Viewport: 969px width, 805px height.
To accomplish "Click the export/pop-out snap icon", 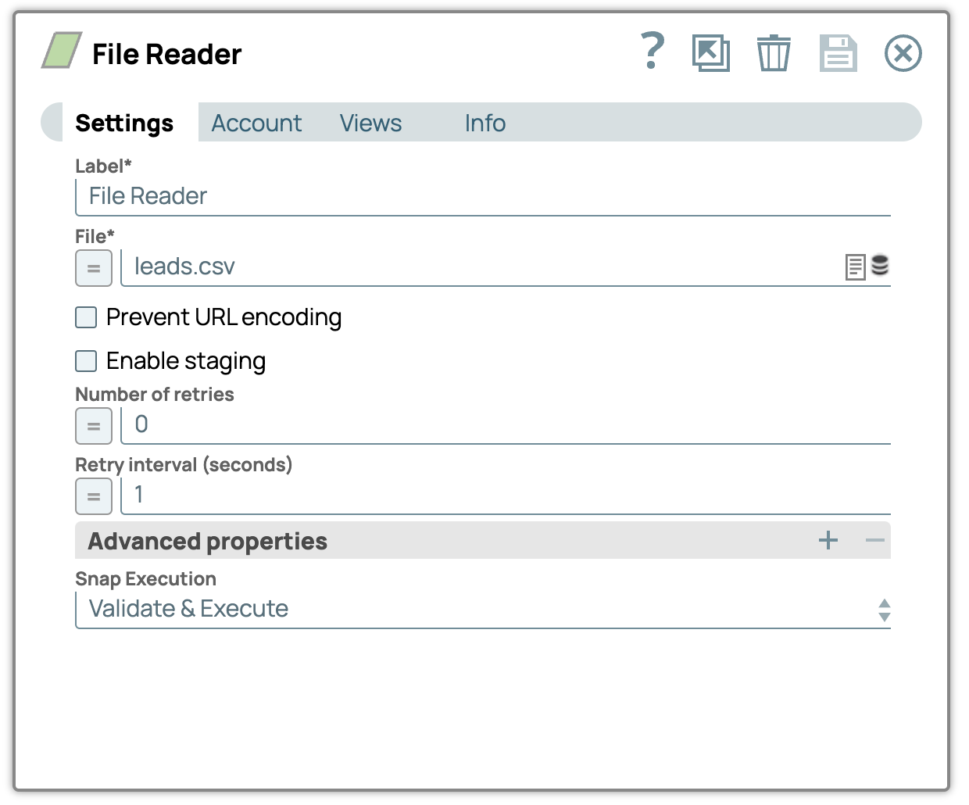I will (710, 53).
